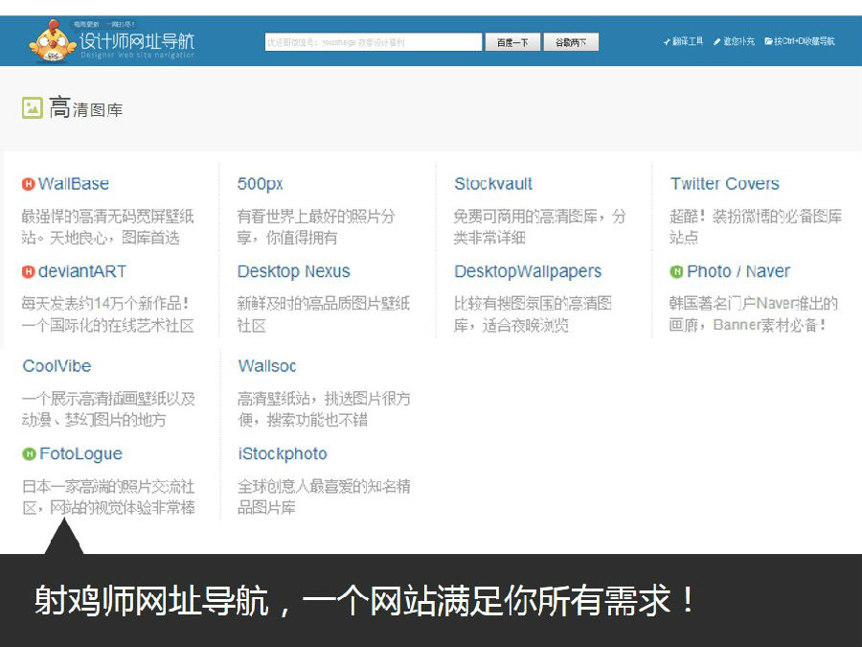The width and height of the screenshot is (862, 647).
Task: Open the WallBase link
Action: pyautogui.click(x=74, y=184)
